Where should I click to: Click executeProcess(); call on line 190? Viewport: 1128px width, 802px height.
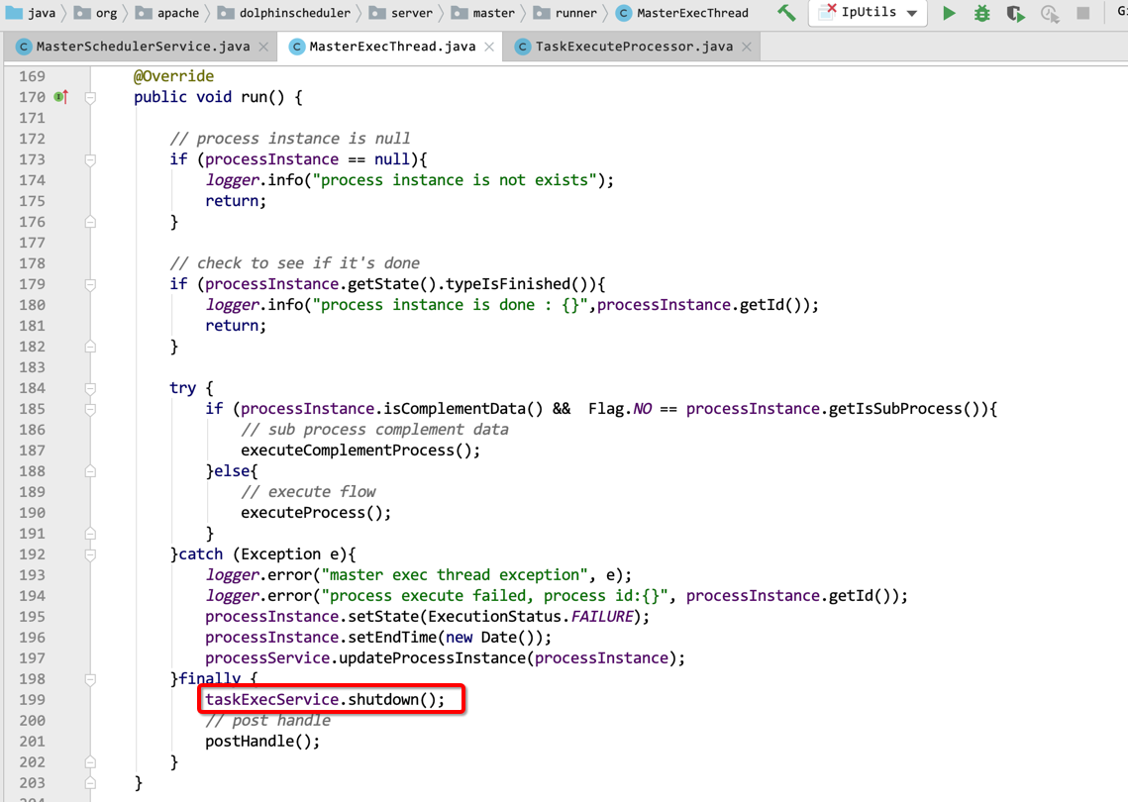click(x=316, y=513)
